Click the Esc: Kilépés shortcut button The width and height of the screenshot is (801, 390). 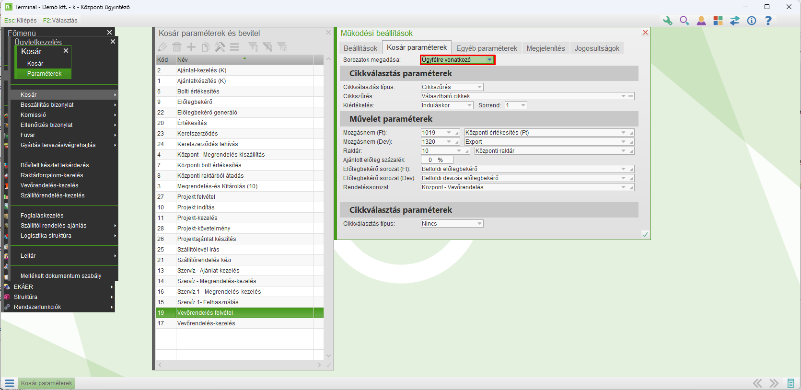[21, 21]
